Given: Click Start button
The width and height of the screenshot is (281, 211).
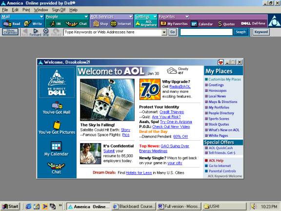Looking at the screenshot, I should [10, 207].
